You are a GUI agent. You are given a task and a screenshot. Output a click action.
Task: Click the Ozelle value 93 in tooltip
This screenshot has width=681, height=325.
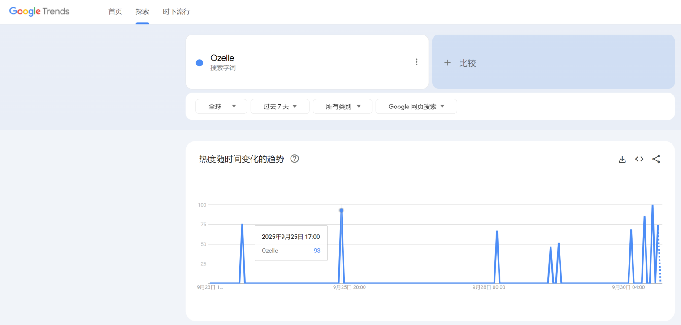coord(317,251)
